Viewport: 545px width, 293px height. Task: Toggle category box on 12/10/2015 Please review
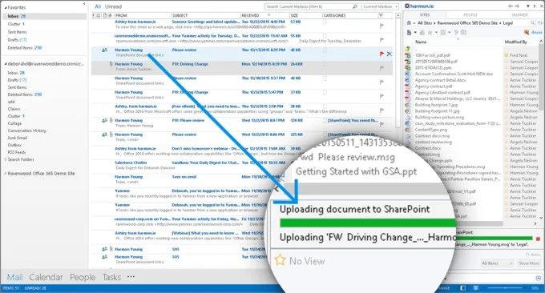tap(325, 78)
